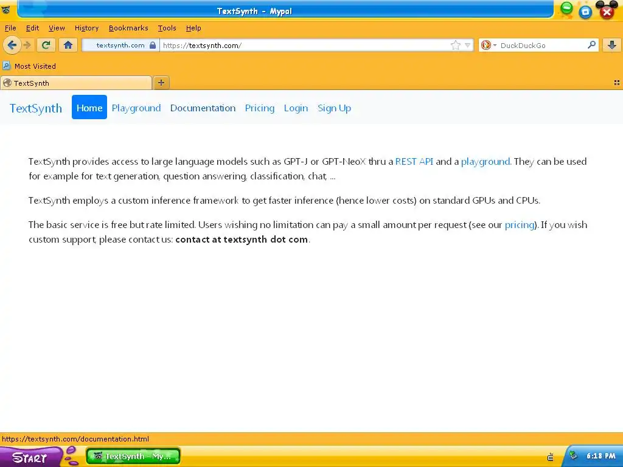Viewport: 623px width, 467px height.
Task: Open the Bookmarks menu
Action: coord(128,28)
